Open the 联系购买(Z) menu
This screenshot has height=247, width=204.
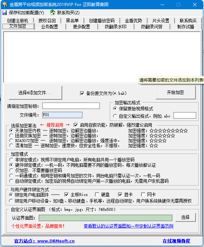point(68,13)
